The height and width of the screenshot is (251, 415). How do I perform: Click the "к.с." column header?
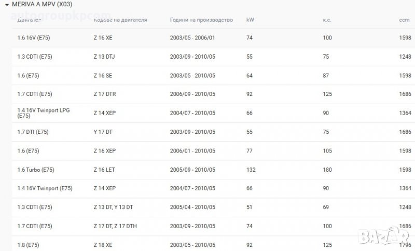tap(327, 20)
